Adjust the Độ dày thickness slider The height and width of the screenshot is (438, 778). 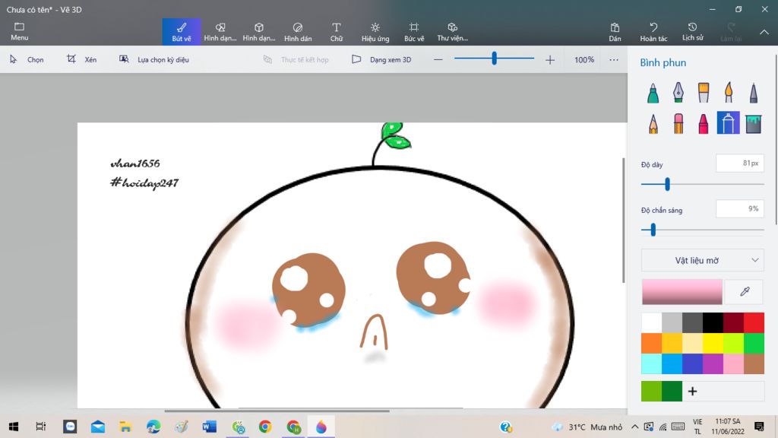(703, 184)
